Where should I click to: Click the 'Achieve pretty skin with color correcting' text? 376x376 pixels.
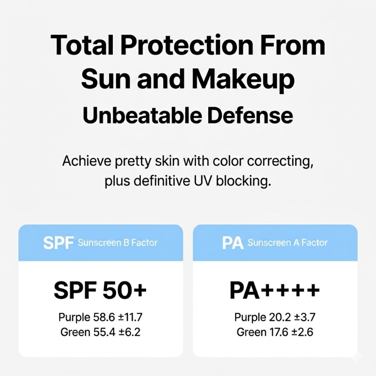click(188, 161)
